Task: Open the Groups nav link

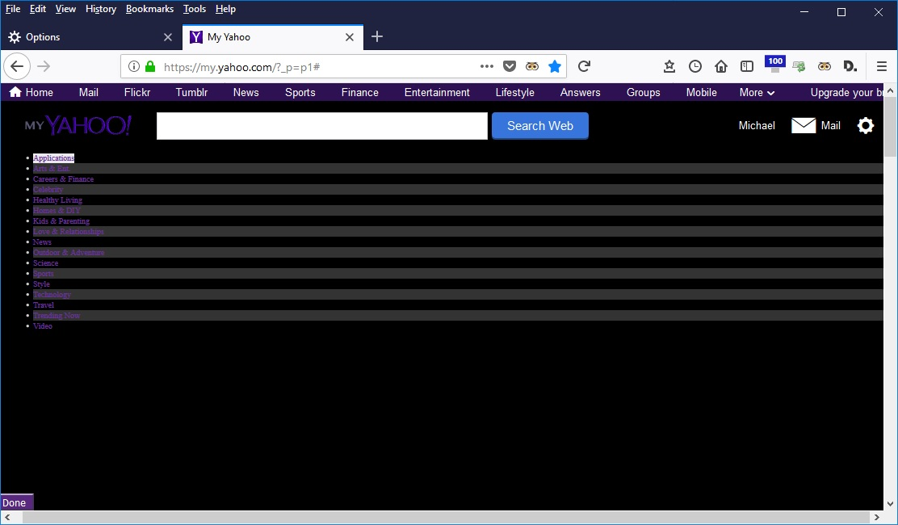Action: point(643,92)
